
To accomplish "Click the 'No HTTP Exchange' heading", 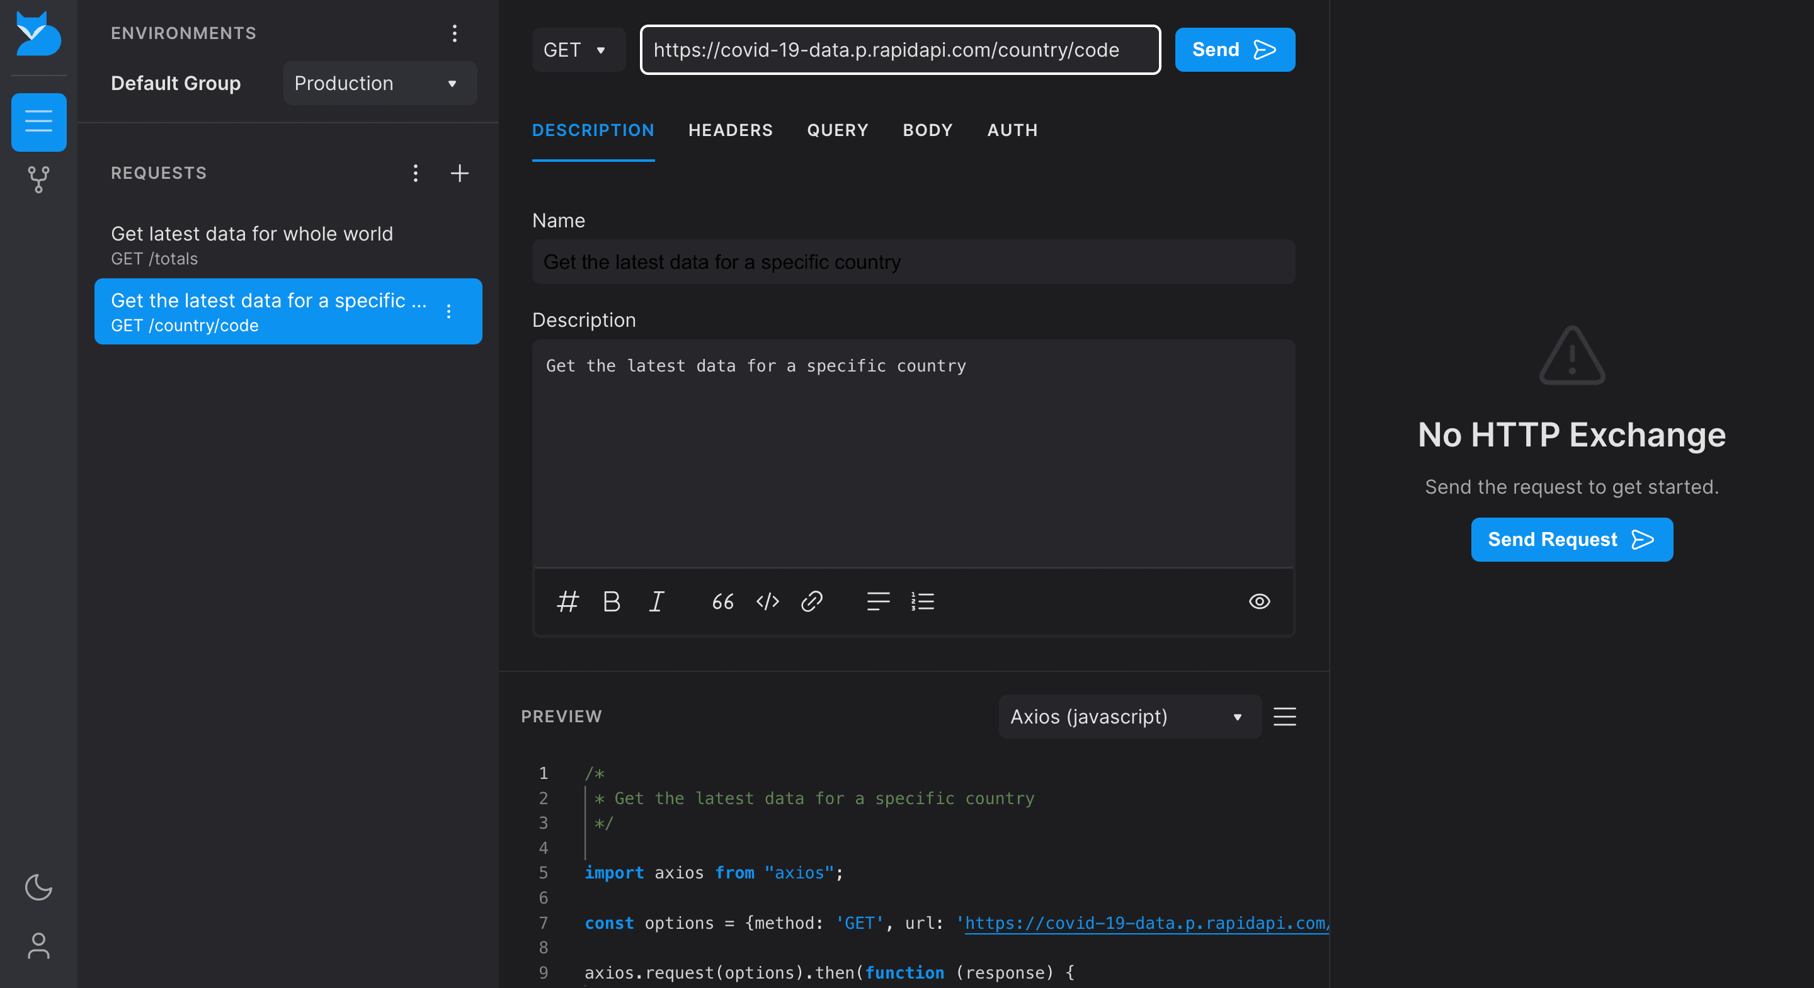I will [1572, 435].
